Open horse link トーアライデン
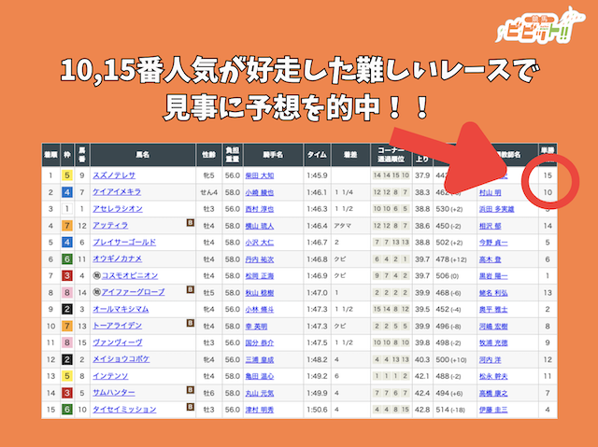 [x=117, y=326]
